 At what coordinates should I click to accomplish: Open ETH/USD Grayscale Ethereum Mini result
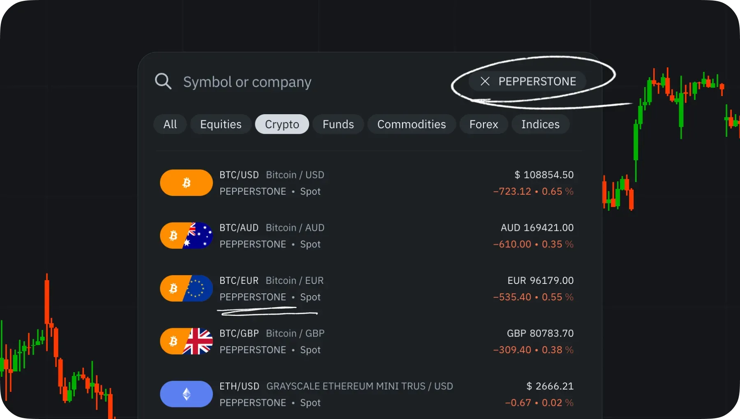(x=367, y=394)
